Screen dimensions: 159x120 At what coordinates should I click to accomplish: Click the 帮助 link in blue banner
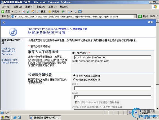pyautogui.click(x=151, y=22)
